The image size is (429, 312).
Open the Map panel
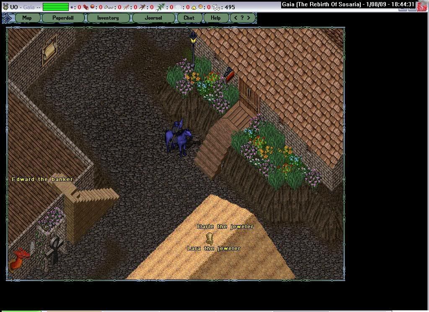[x=27, y=18]
